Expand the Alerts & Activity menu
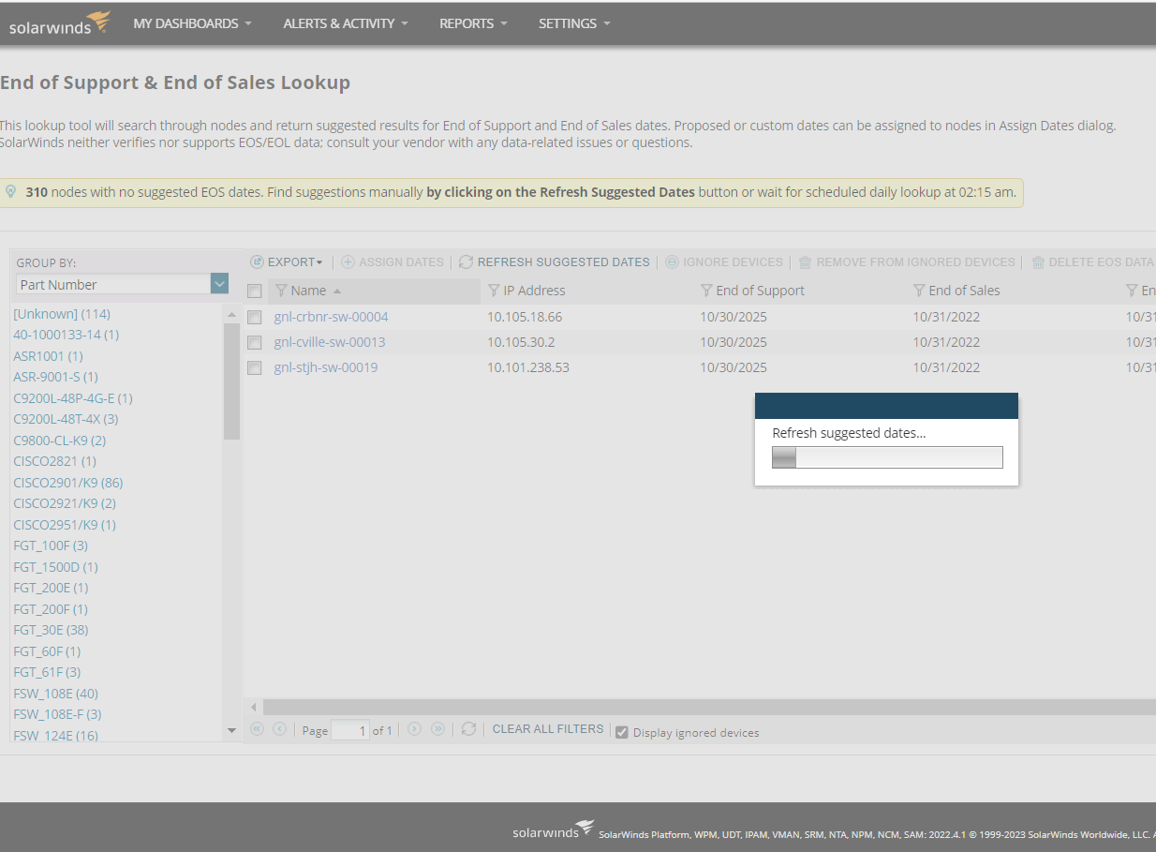 pos(346,23)
